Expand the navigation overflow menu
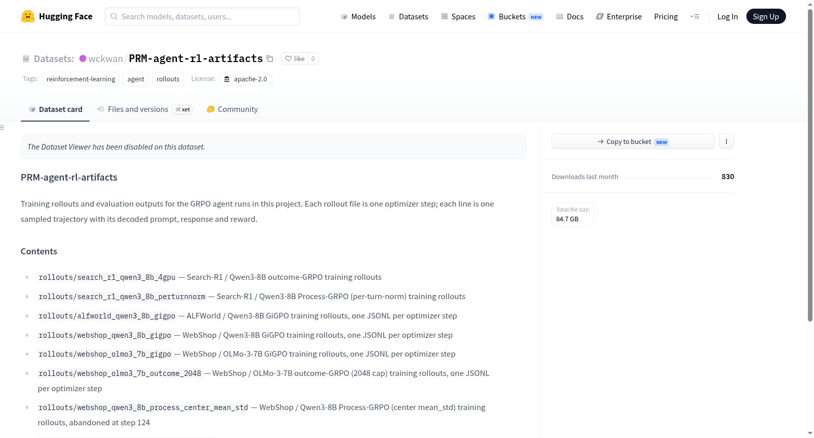The width and height of the screenshot is (814, 438). click(x=694, y=16)
